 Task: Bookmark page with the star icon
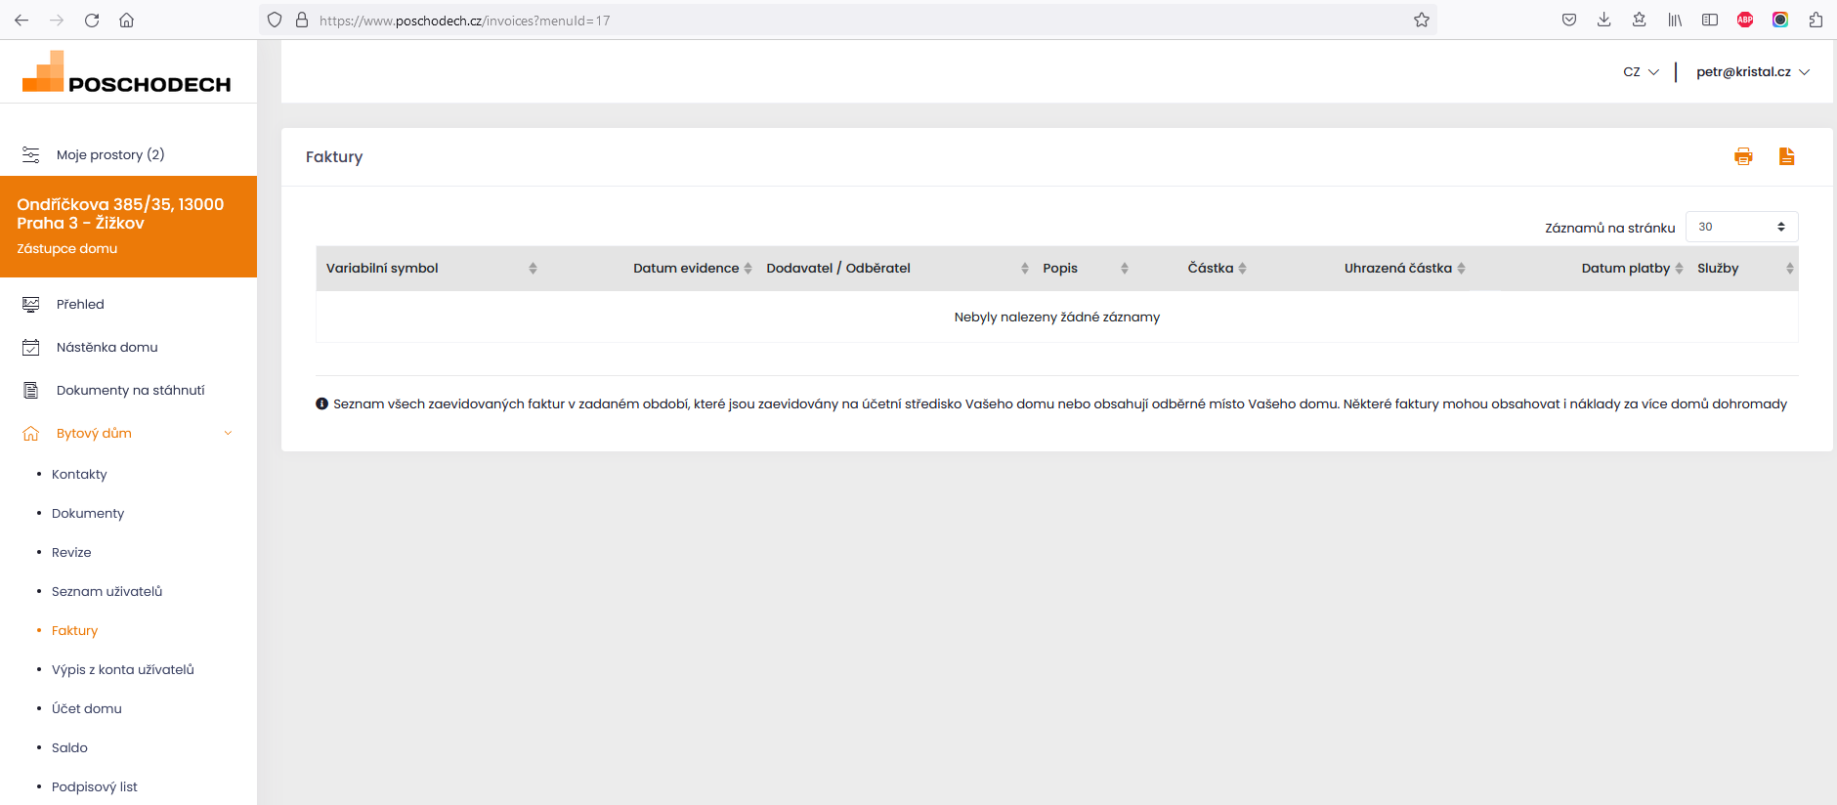coord(1421,20)
